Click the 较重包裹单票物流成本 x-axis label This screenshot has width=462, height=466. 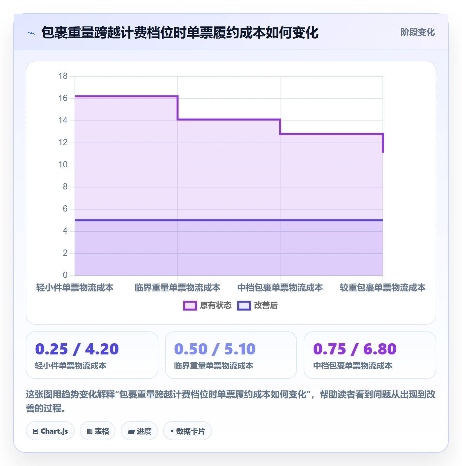click(383, 288)
